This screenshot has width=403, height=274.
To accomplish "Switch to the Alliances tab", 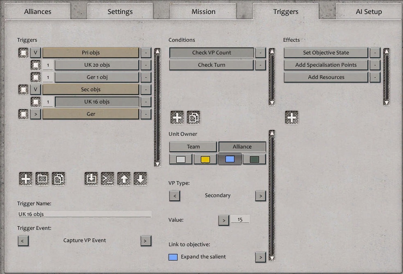I will [38, 11].
